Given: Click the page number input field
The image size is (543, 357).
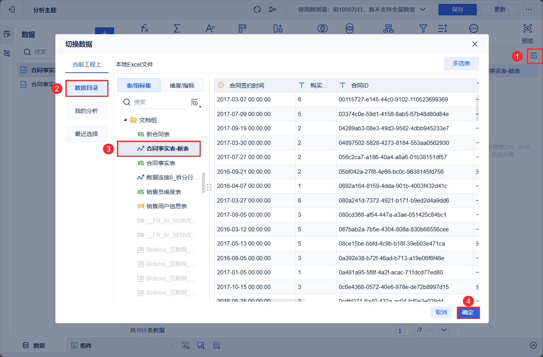Looking at the screenshot, I should coord(405,330).
